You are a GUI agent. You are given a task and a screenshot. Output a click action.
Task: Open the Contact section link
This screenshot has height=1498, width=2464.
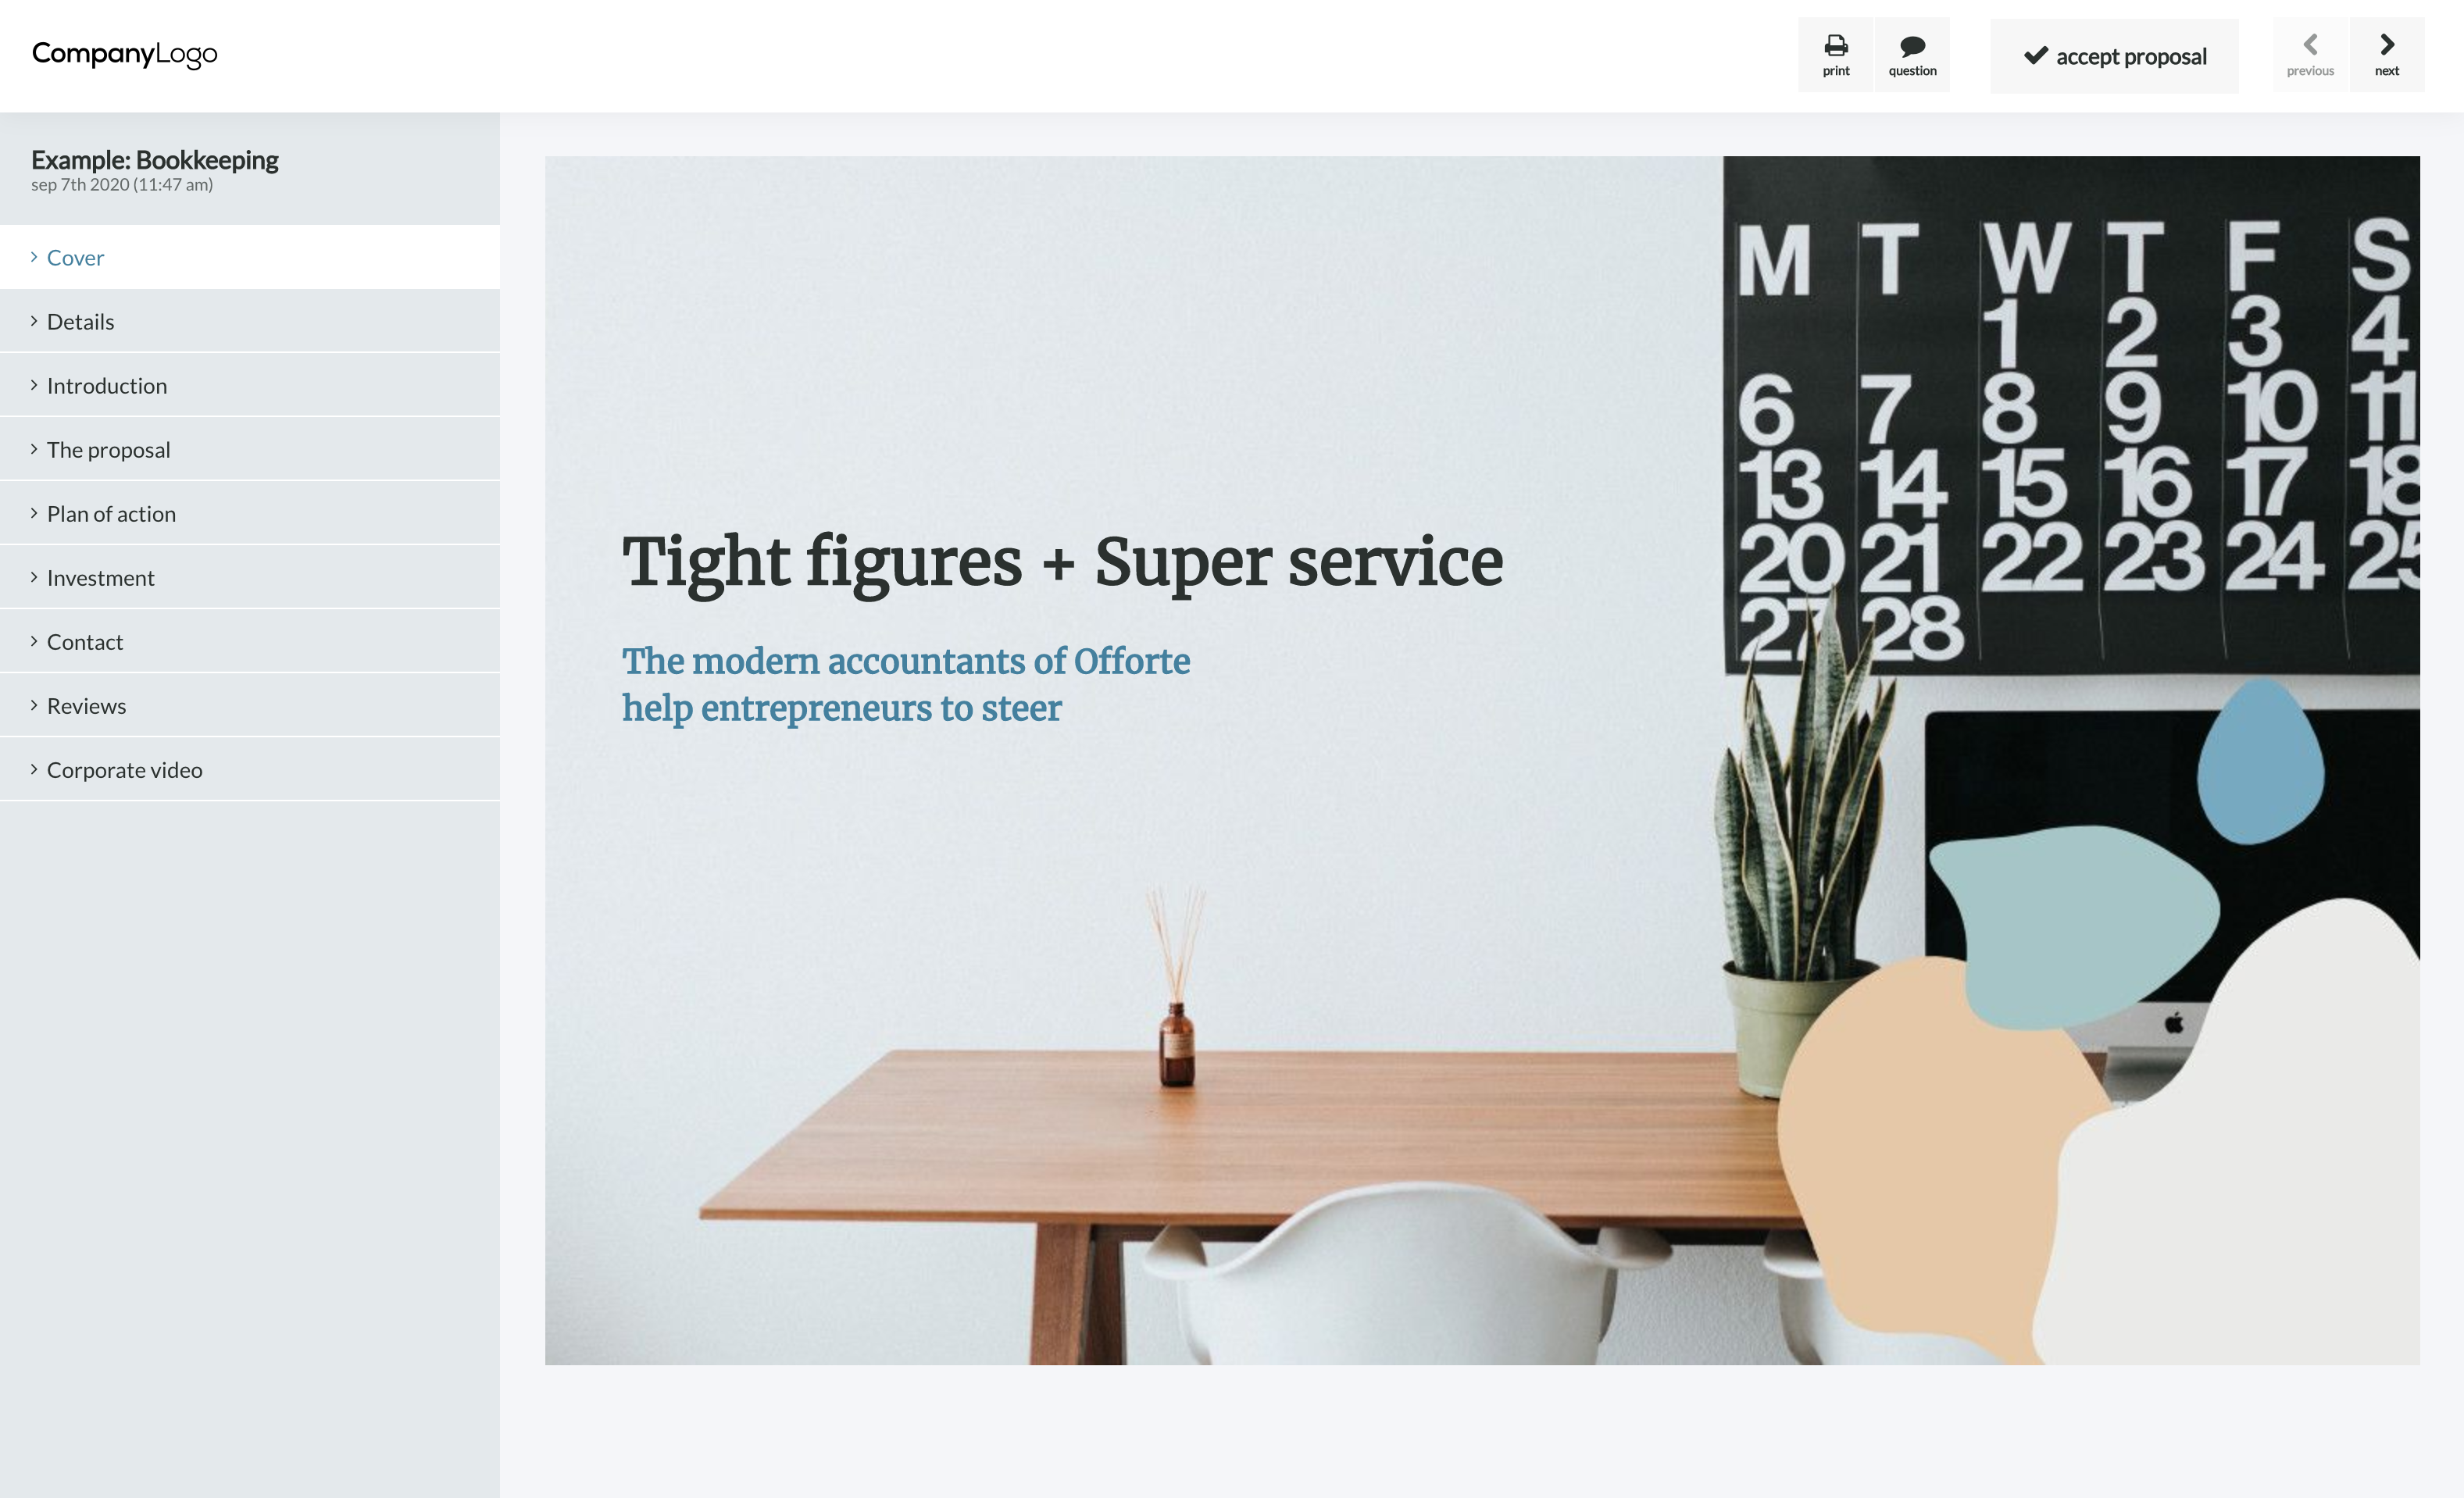click(x=250, y=641)
